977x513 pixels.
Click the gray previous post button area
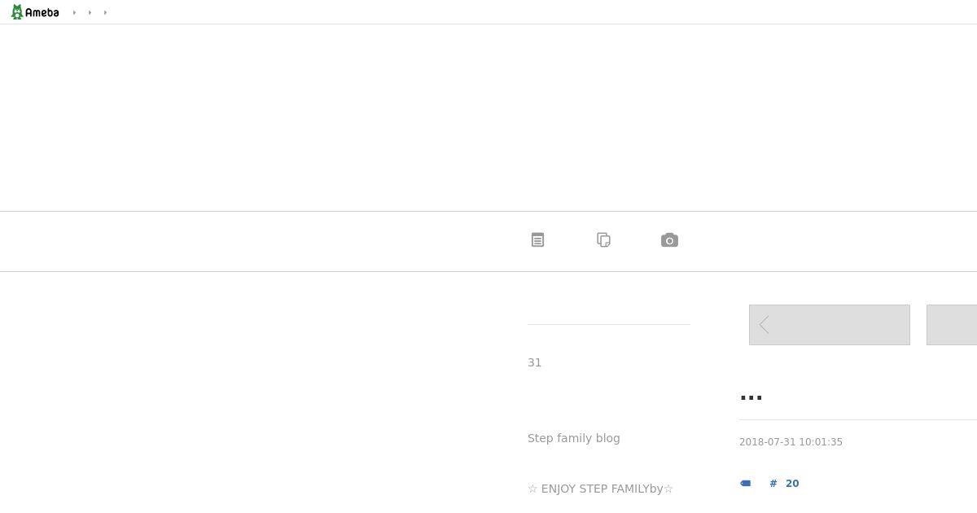pos(830,325)
